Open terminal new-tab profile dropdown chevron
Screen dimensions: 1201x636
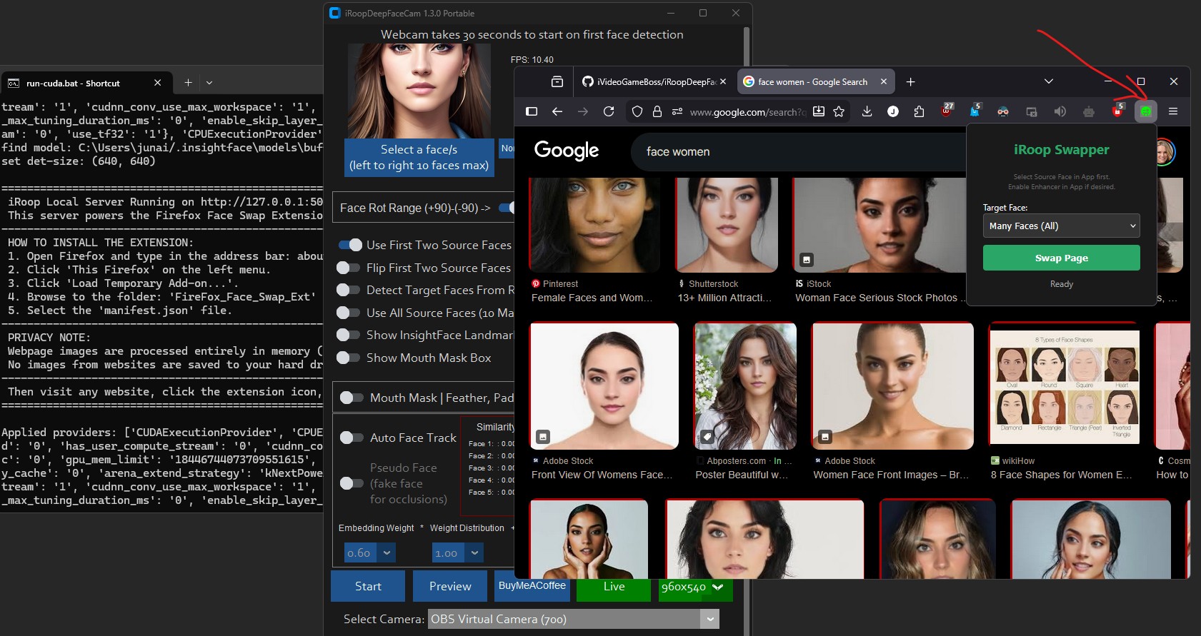(x=209, y=83)
